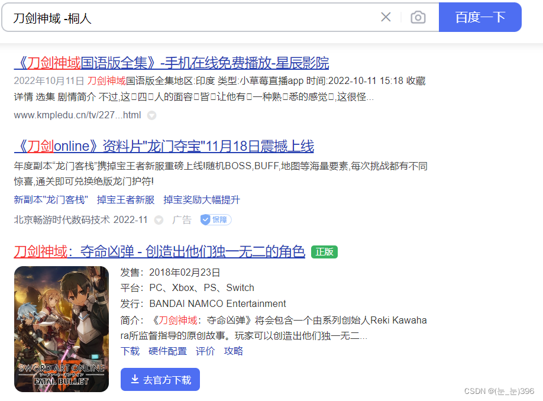
Task: Follow the 新副本"龙门客栈" sublink
Action: click(x=51, y=200)
